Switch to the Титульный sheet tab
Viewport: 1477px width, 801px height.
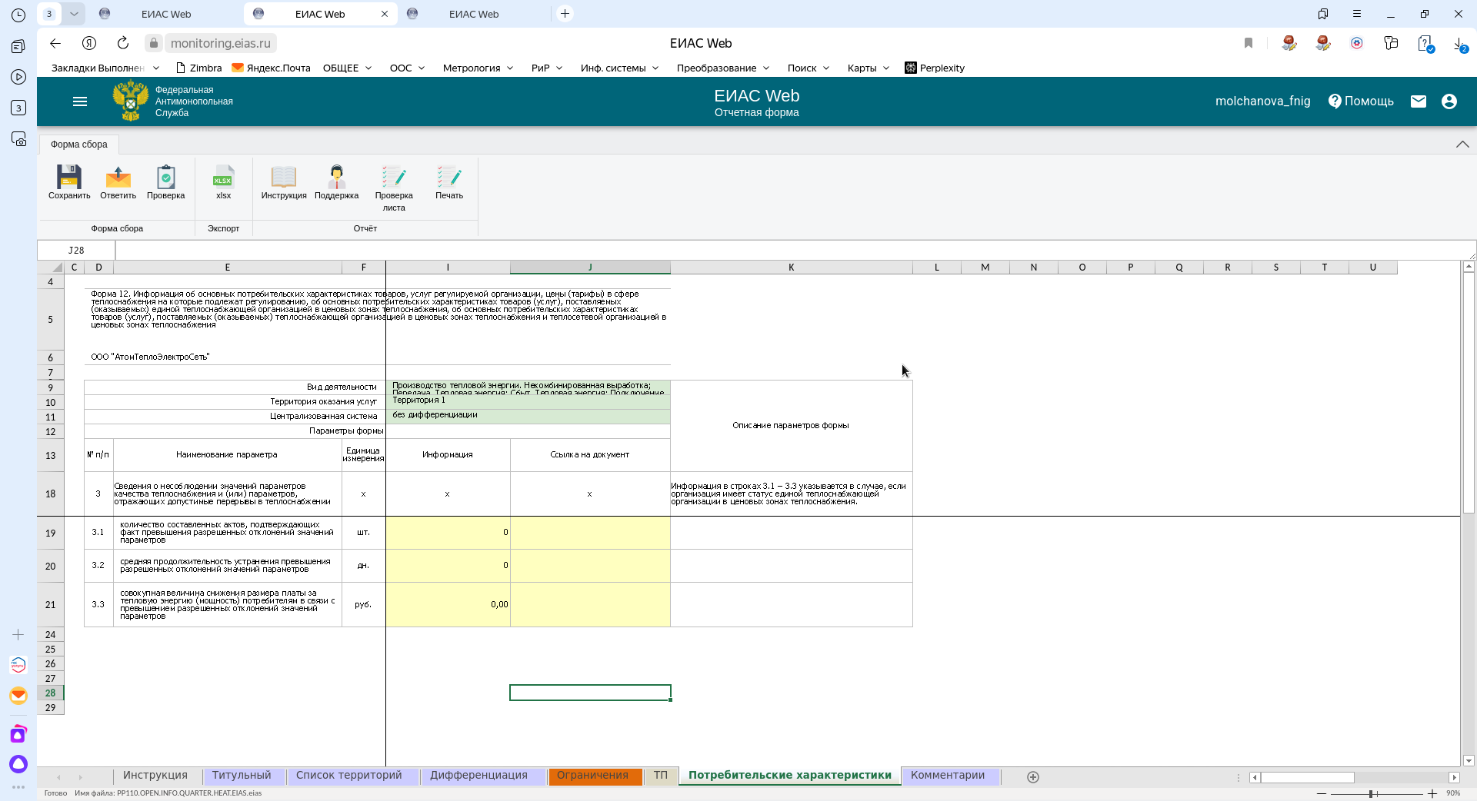242,776
